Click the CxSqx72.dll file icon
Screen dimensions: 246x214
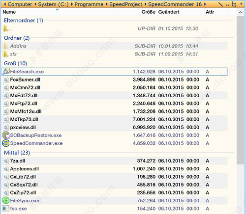click(x=6, y=185)
